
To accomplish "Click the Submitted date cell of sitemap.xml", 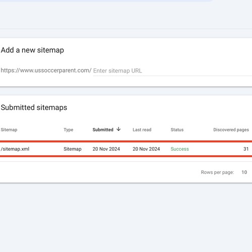I will tap(106, 149).
